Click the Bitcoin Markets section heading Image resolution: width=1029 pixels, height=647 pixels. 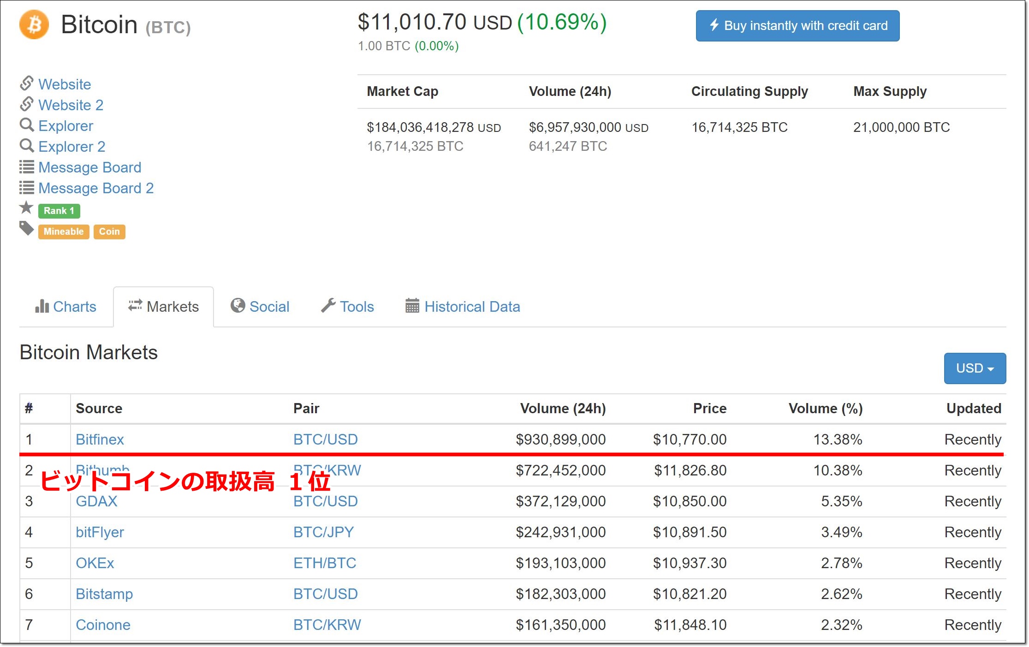pyautogui.click(x=89, y=352)
